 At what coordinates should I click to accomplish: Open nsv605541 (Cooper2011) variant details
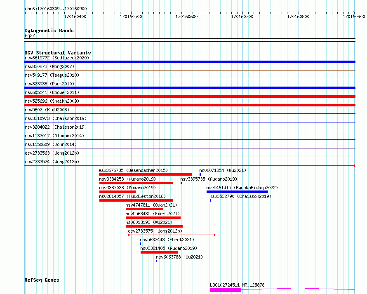coord(52,92)
